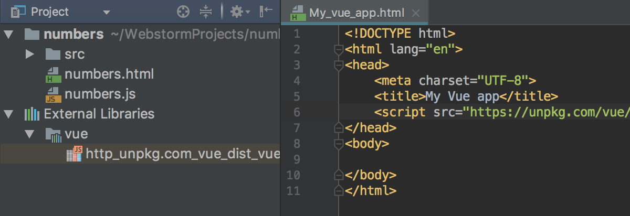Open the Project view dropdown
Screen dimensions: 630x216
107,12
